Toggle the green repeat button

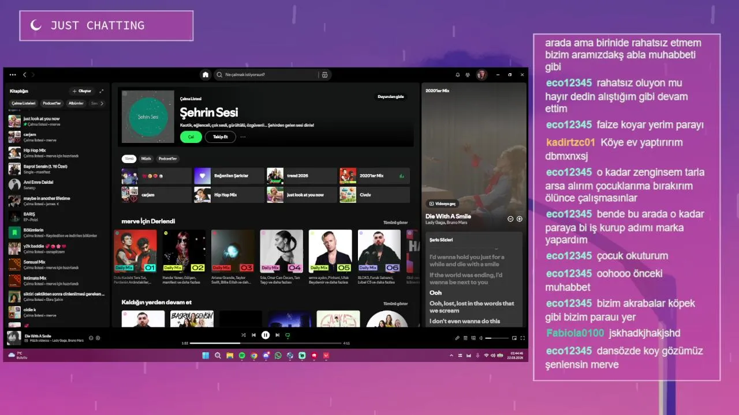click(x=288, y=335)
